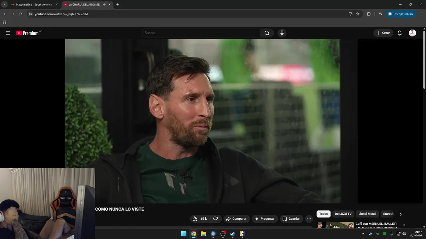Open the YouTube hamburger guide menu

point(8,33)
